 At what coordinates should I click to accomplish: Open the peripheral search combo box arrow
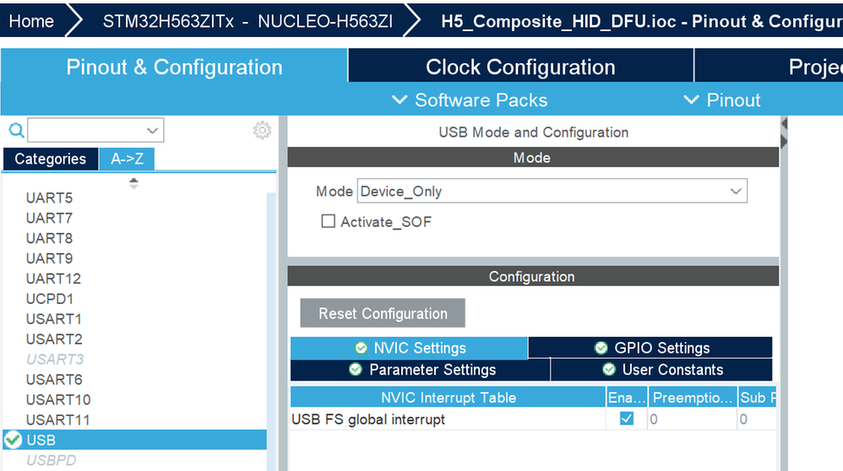pyautogui.click(x=153, y=131)
